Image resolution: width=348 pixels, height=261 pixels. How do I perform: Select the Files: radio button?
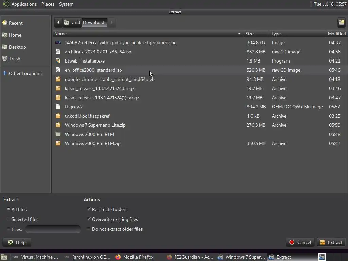tap(8, 229)
